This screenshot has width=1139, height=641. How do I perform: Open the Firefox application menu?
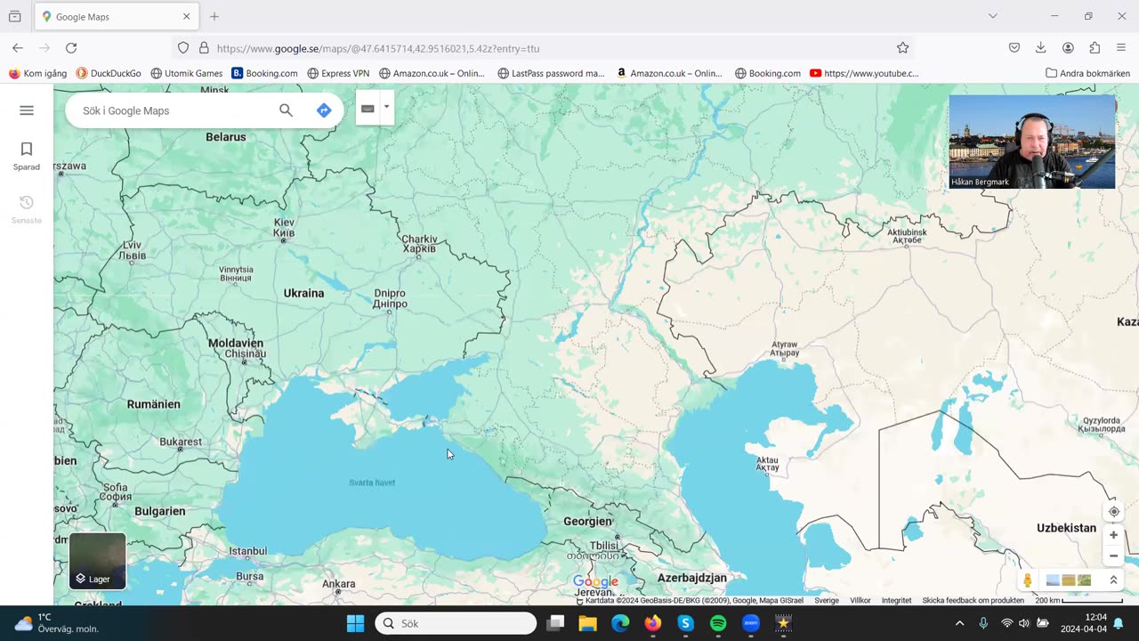point(1121,48)
